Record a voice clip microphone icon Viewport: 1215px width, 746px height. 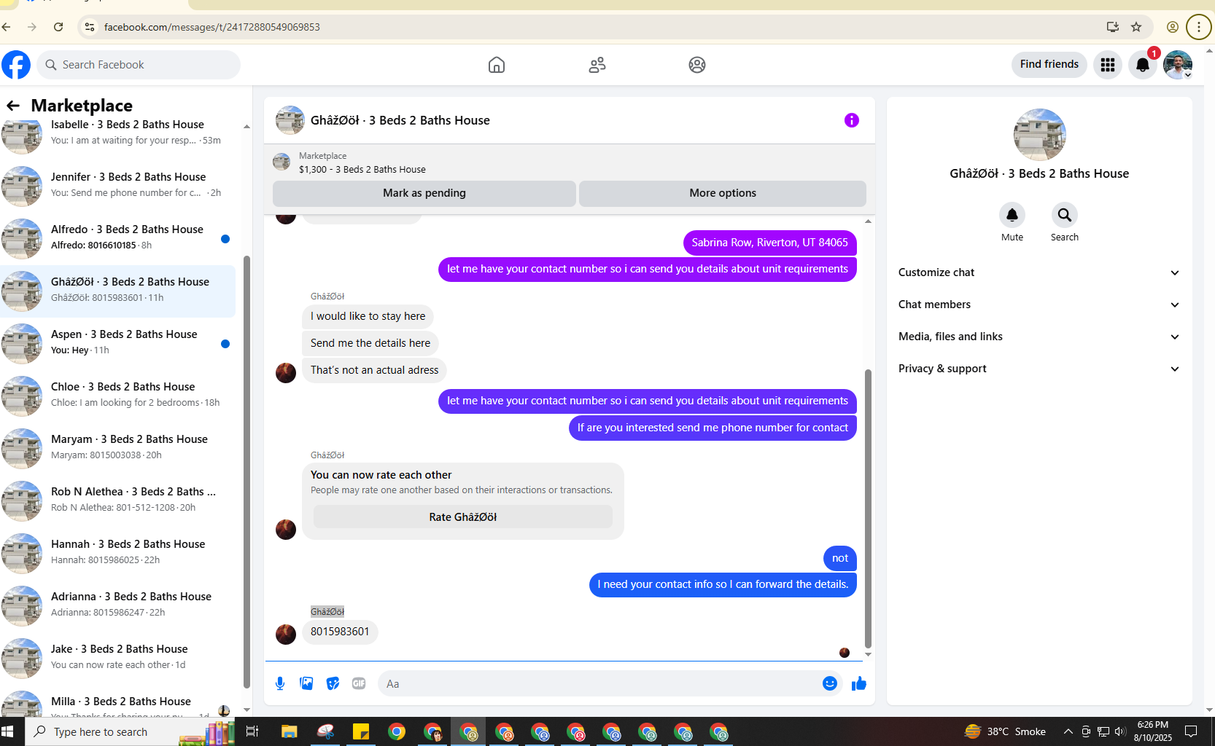coord(280,683)
